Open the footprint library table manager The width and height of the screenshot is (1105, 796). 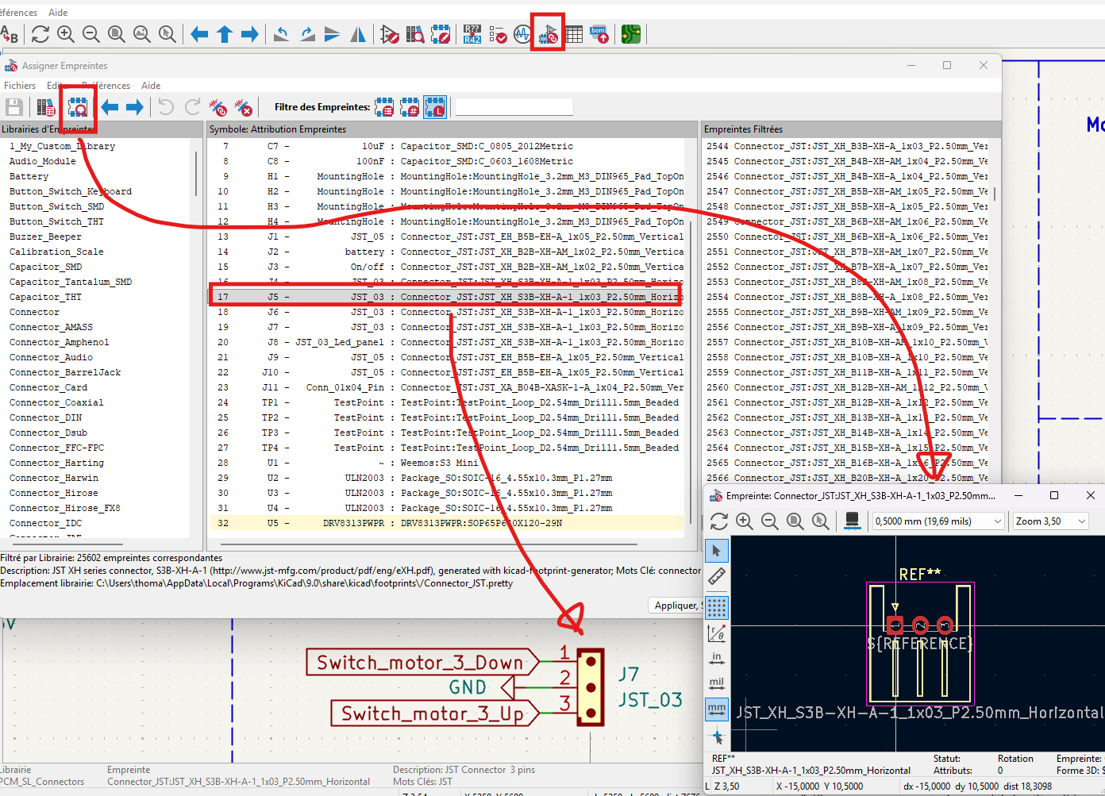pyautogui.click(x=46, y=107)
